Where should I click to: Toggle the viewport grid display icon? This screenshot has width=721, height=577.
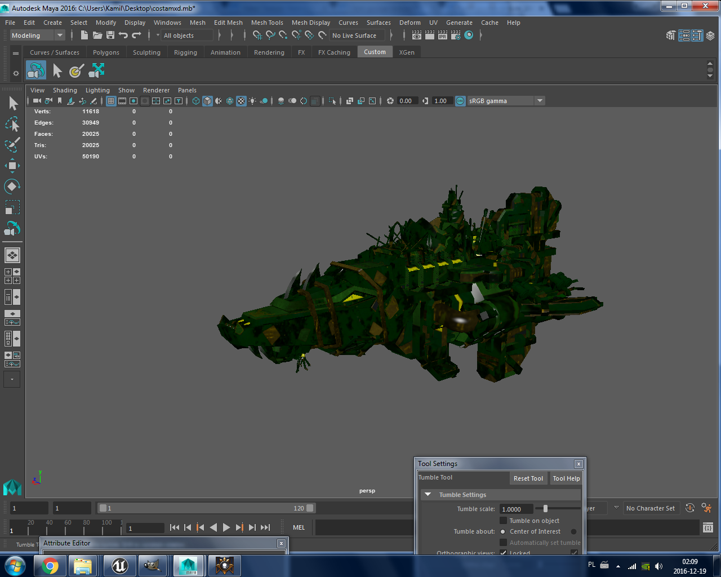(110, 100)
